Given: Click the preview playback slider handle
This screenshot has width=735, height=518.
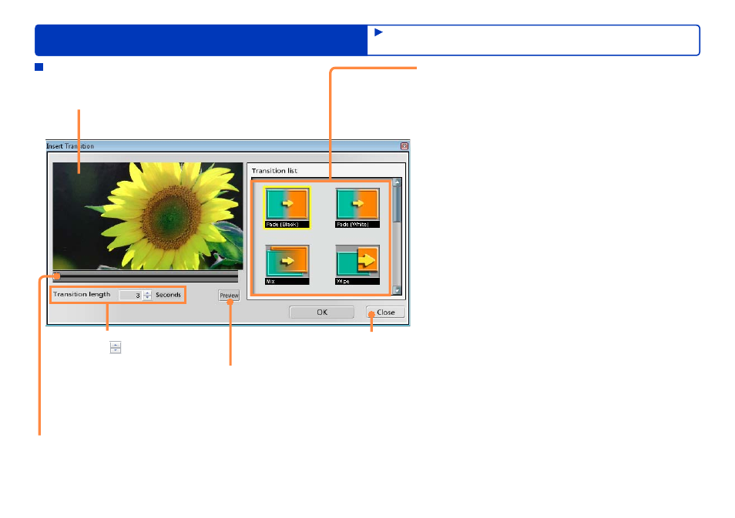Looking at the screenshot, I should coord(57,276).
